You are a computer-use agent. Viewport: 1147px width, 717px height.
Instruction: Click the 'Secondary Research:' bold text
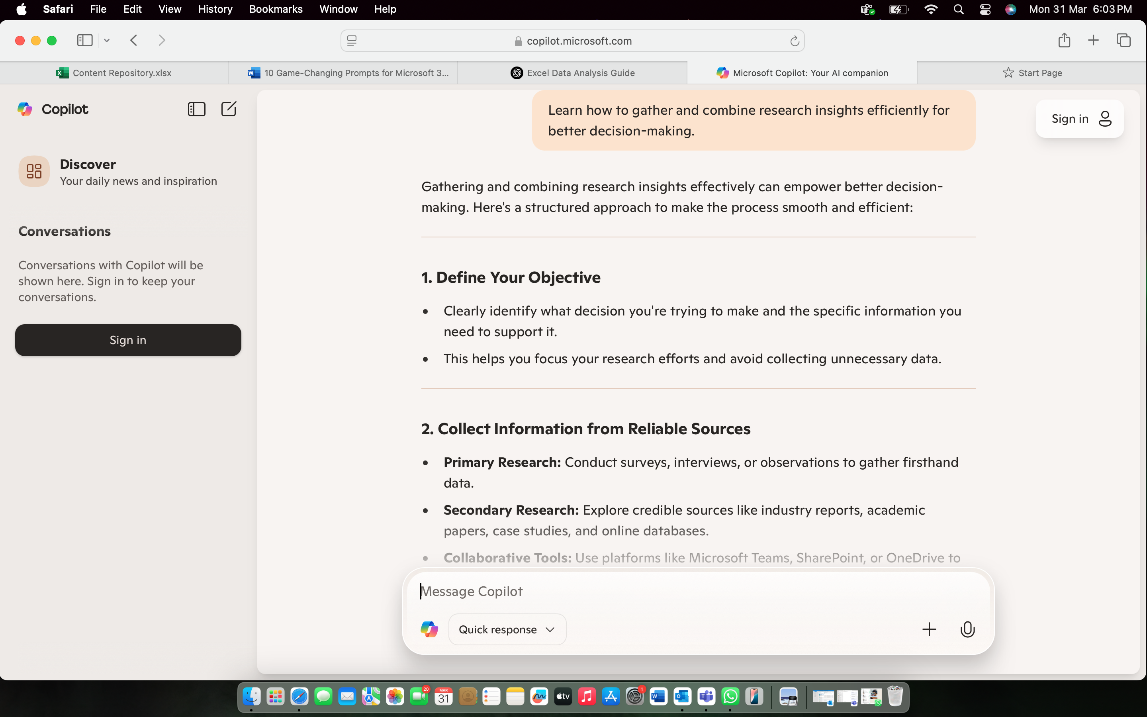(x=511, y=510)
